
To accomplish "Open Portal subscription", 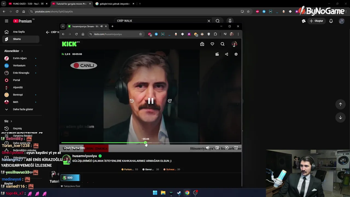I will (21, 80).
